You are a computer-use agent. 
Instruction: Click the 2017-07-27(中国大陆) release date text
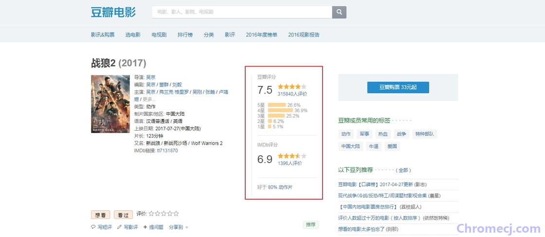point(178,128)
